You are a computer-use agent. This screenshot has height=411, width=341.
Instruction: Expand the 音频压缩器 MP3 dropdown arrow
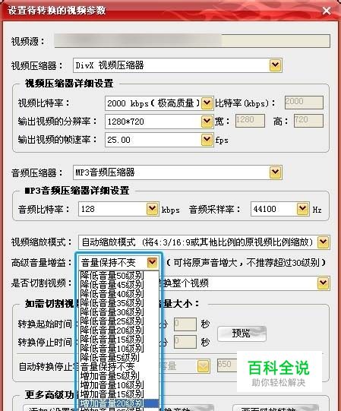(275, 172)
